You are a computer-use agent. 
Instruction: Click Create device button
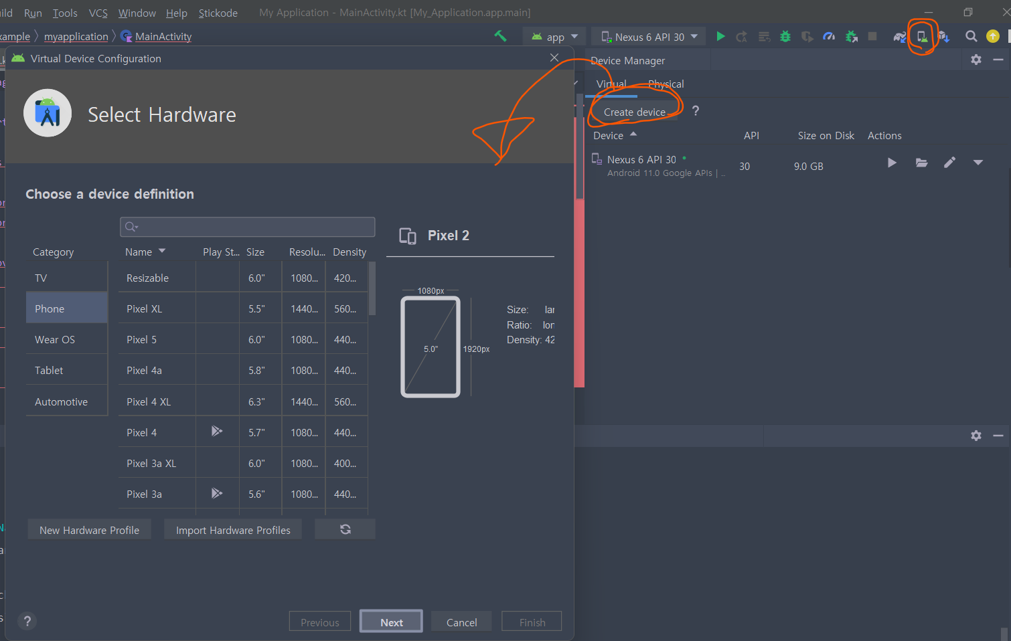pyautogui.click(x=635, y=112)
